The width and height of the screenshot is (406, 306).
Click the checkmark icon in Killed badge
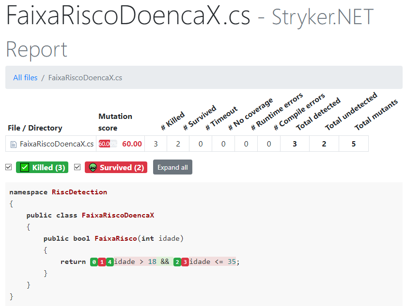coord(24,167)
